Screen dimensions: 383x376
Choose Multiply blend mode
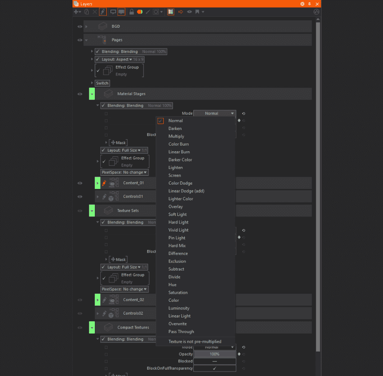(176, 136)
